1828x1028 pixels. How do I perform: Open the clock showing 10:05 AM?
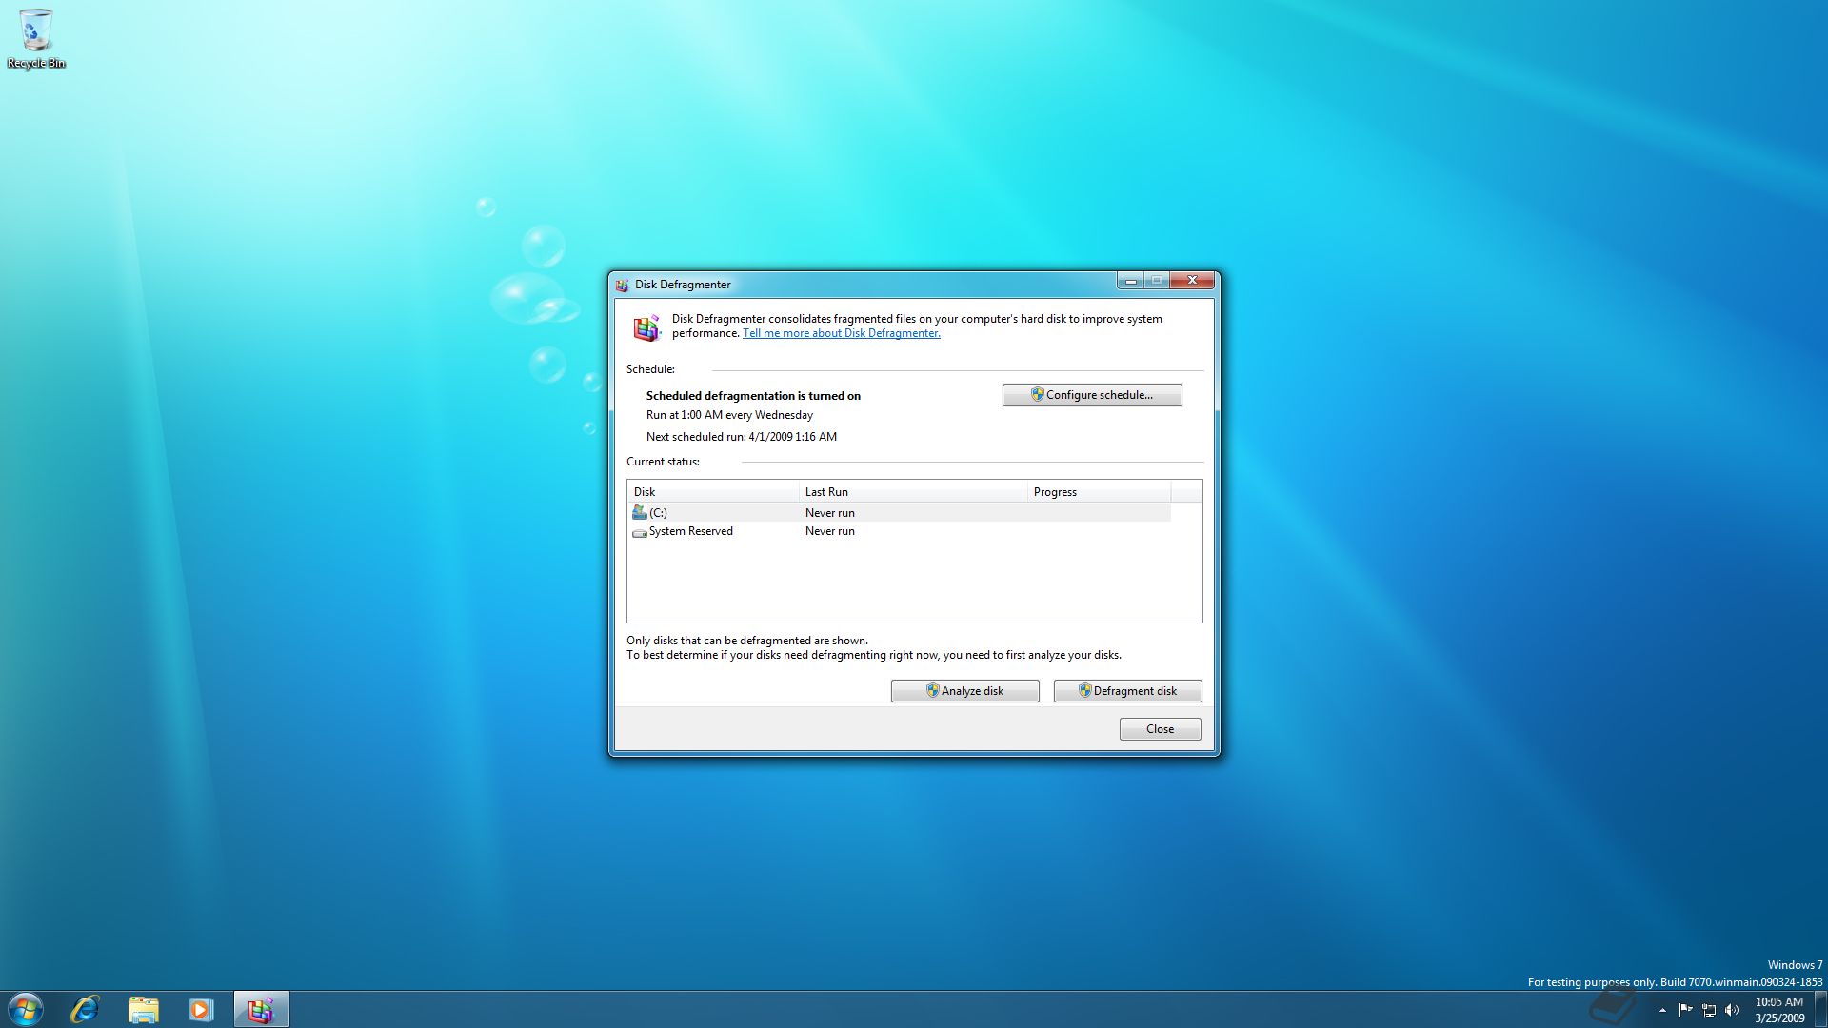1778,1009
